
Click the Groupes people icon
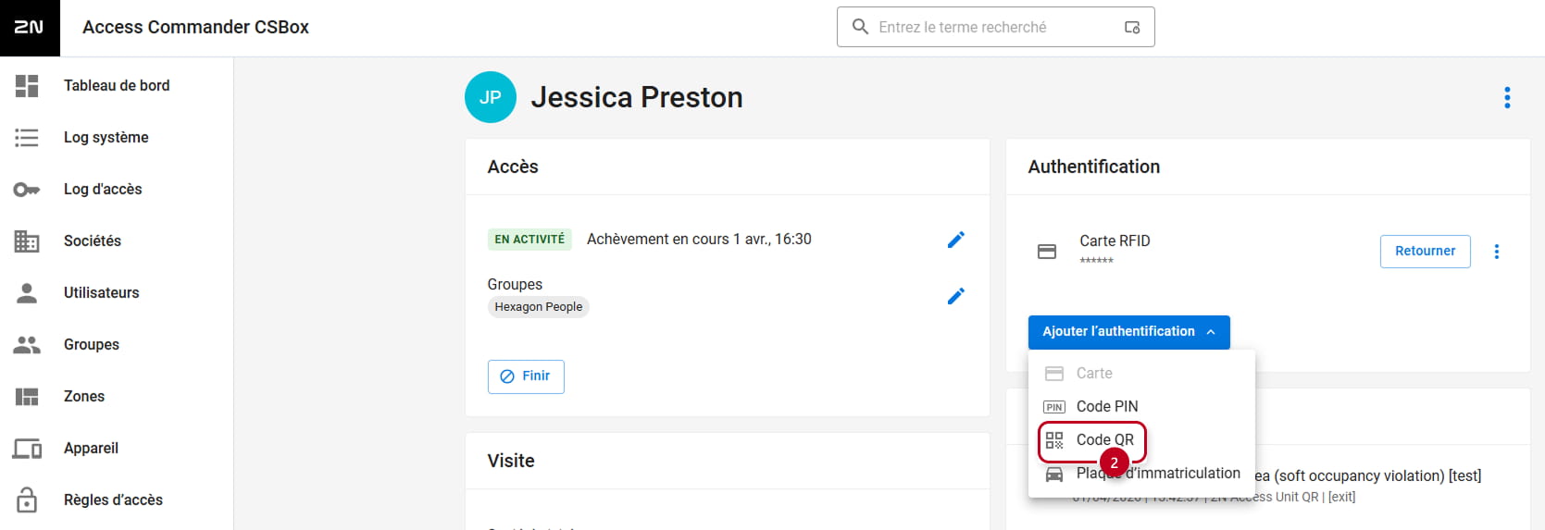click(27, 345)
